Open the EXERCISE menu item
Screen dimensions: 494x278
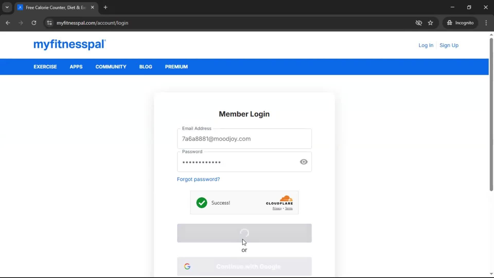point(45,67)
